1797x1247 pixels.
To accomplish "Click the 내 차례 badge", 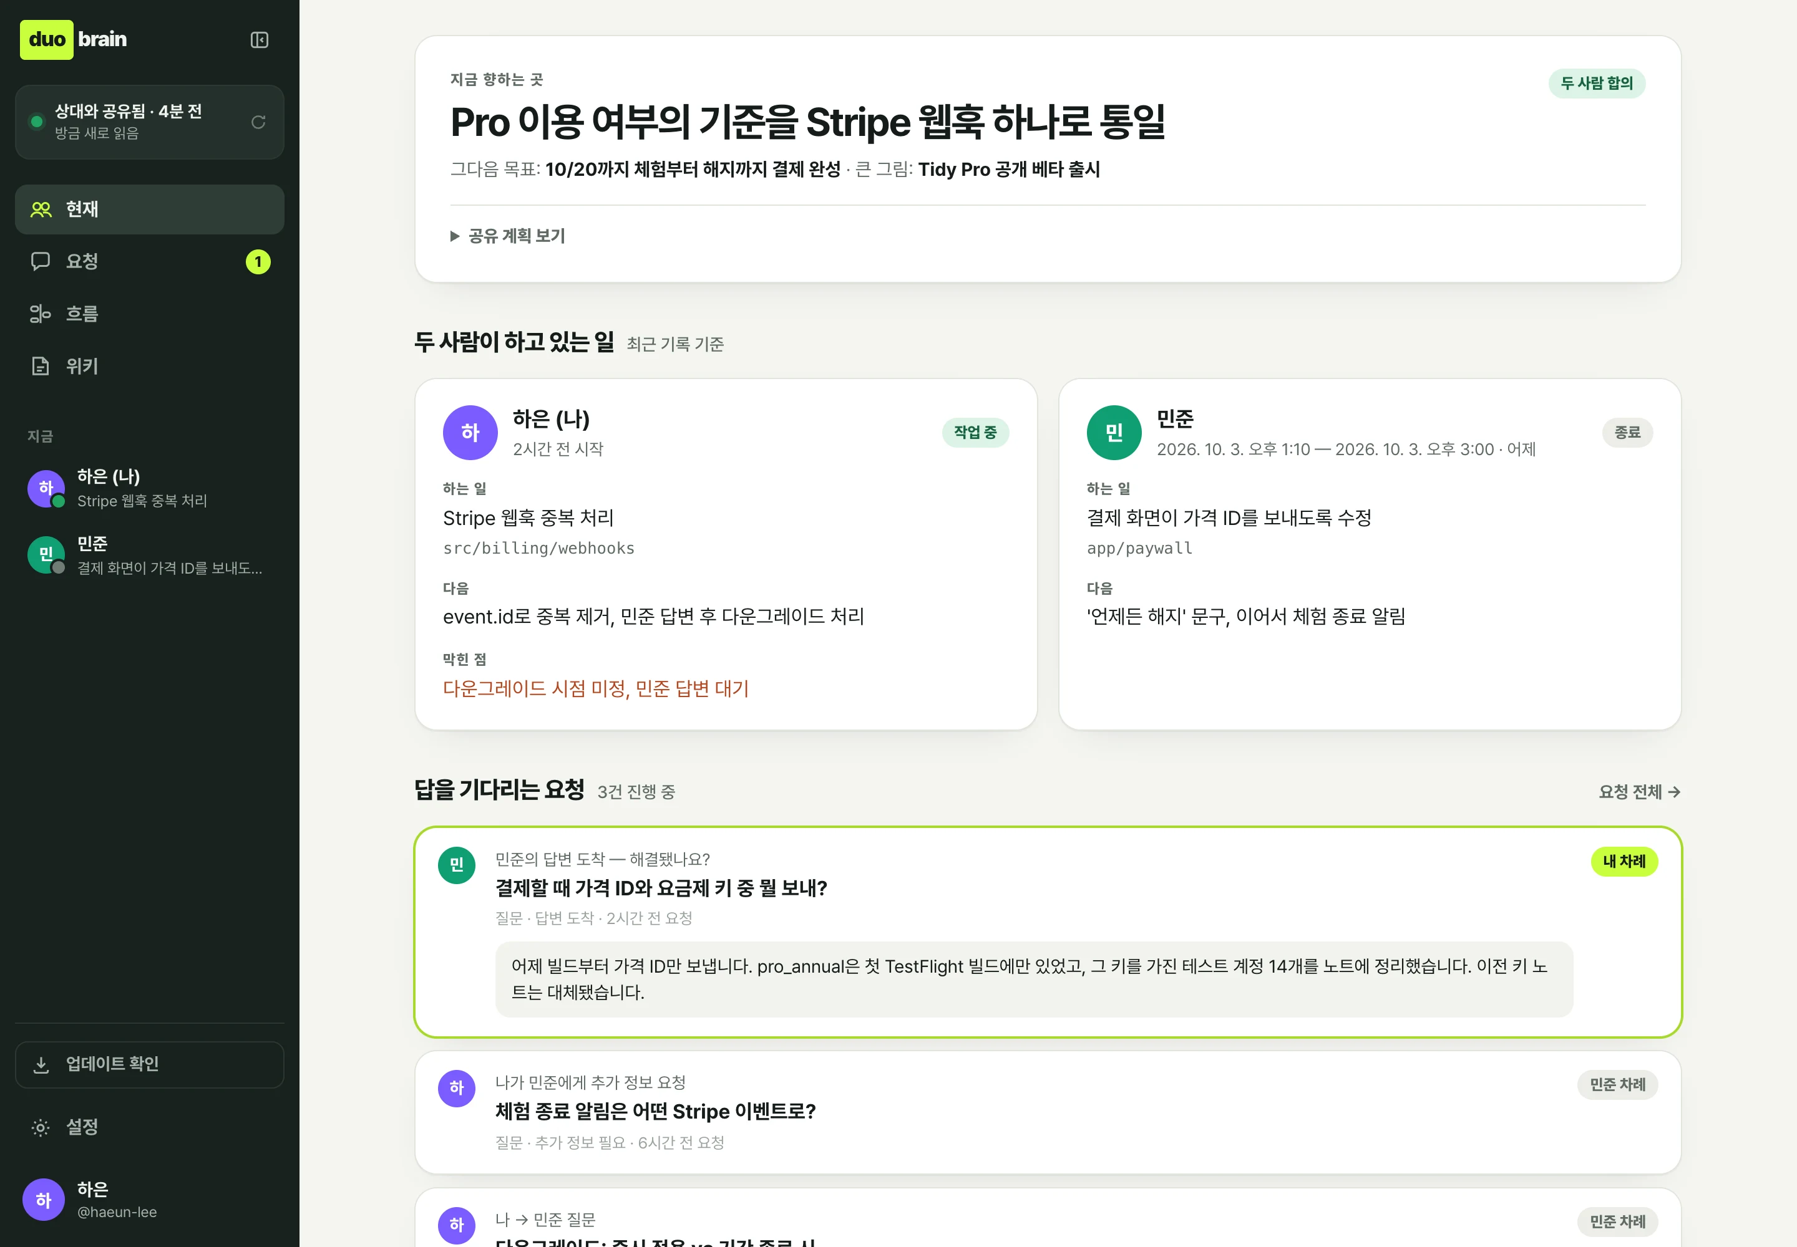I will [1624, 862].
